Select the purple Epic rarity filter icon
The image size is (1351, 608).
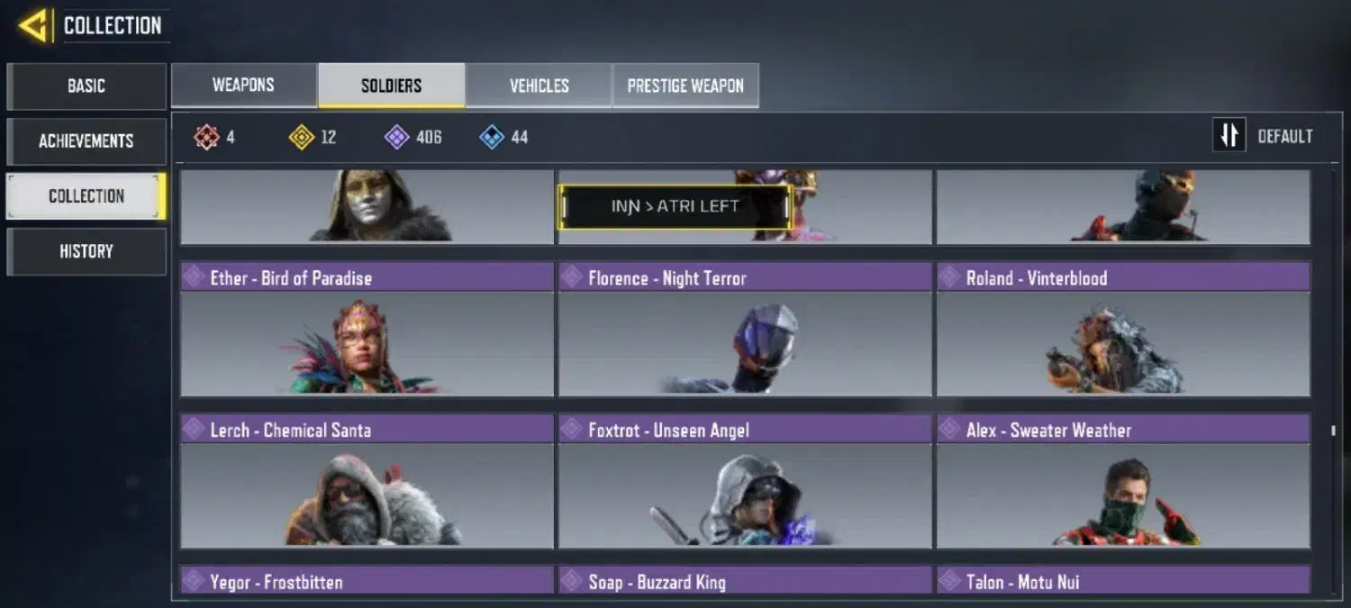(x=396, y=137)
